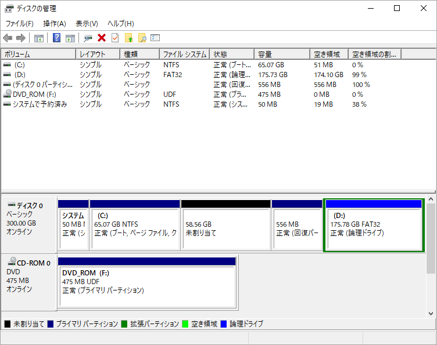The height and width of the screenshot is (345, 437).
Task: Click the red X delete icon
Action: pyautogui.click(x=102, y=38)
